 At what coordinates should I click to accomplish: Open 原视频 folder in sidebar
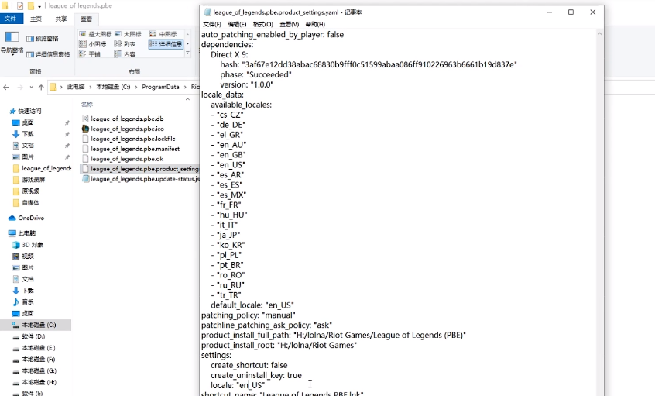pyautogui.click(x=26, y=191)
